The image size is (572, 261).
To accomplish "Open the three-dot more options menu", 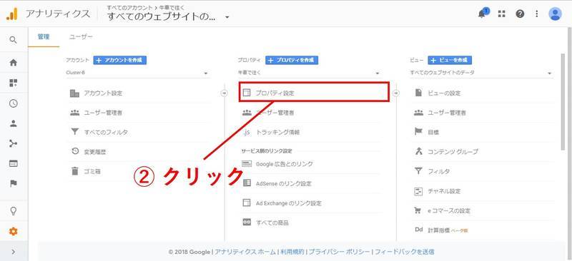I will pyautogui.click(x=537, y=14).
